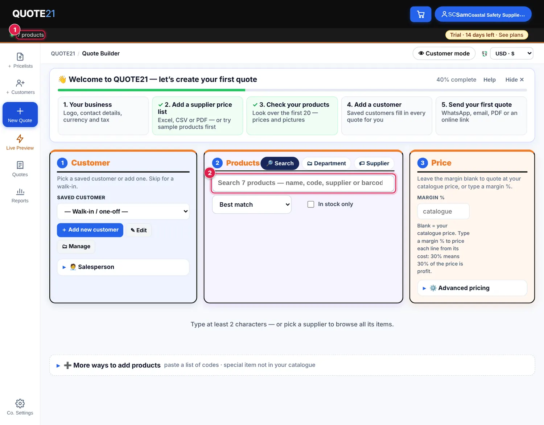The height and width of the screenshot is (425, 544).
Task: Open Live Preview in the sidebar
Action: [x=20, y=143]
